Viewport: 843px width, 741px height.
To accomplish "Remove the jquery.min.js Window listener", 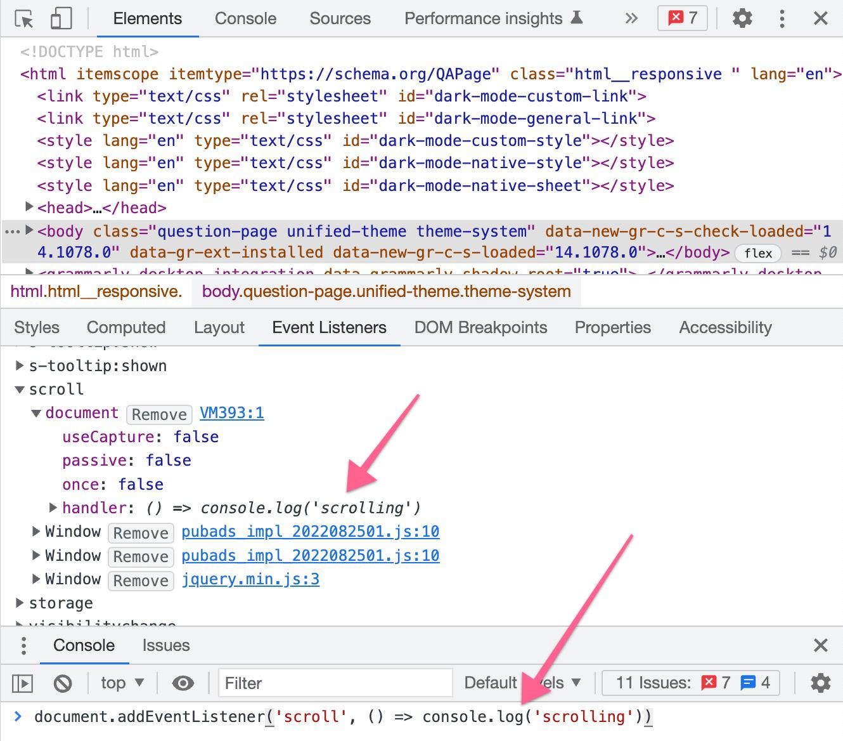I will point(141,580).
